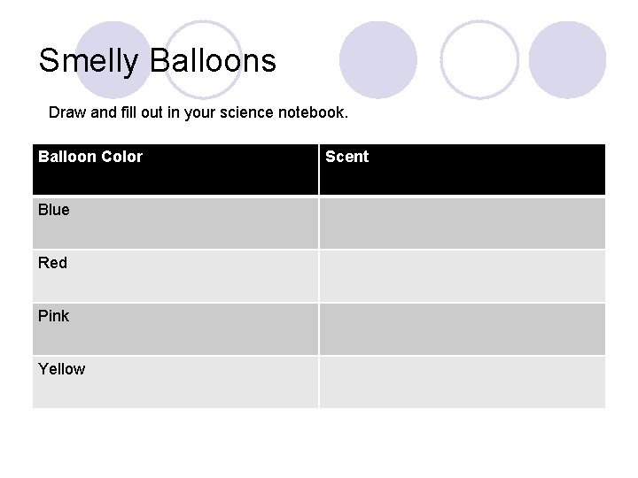Click the middle filled lavender circle
The width and height of the screenshot is (638, 478).
(x=377, y=60)
